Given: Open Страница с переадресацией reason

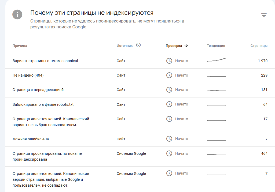Looking at the screenshot, I should click(x=140, y=90).
